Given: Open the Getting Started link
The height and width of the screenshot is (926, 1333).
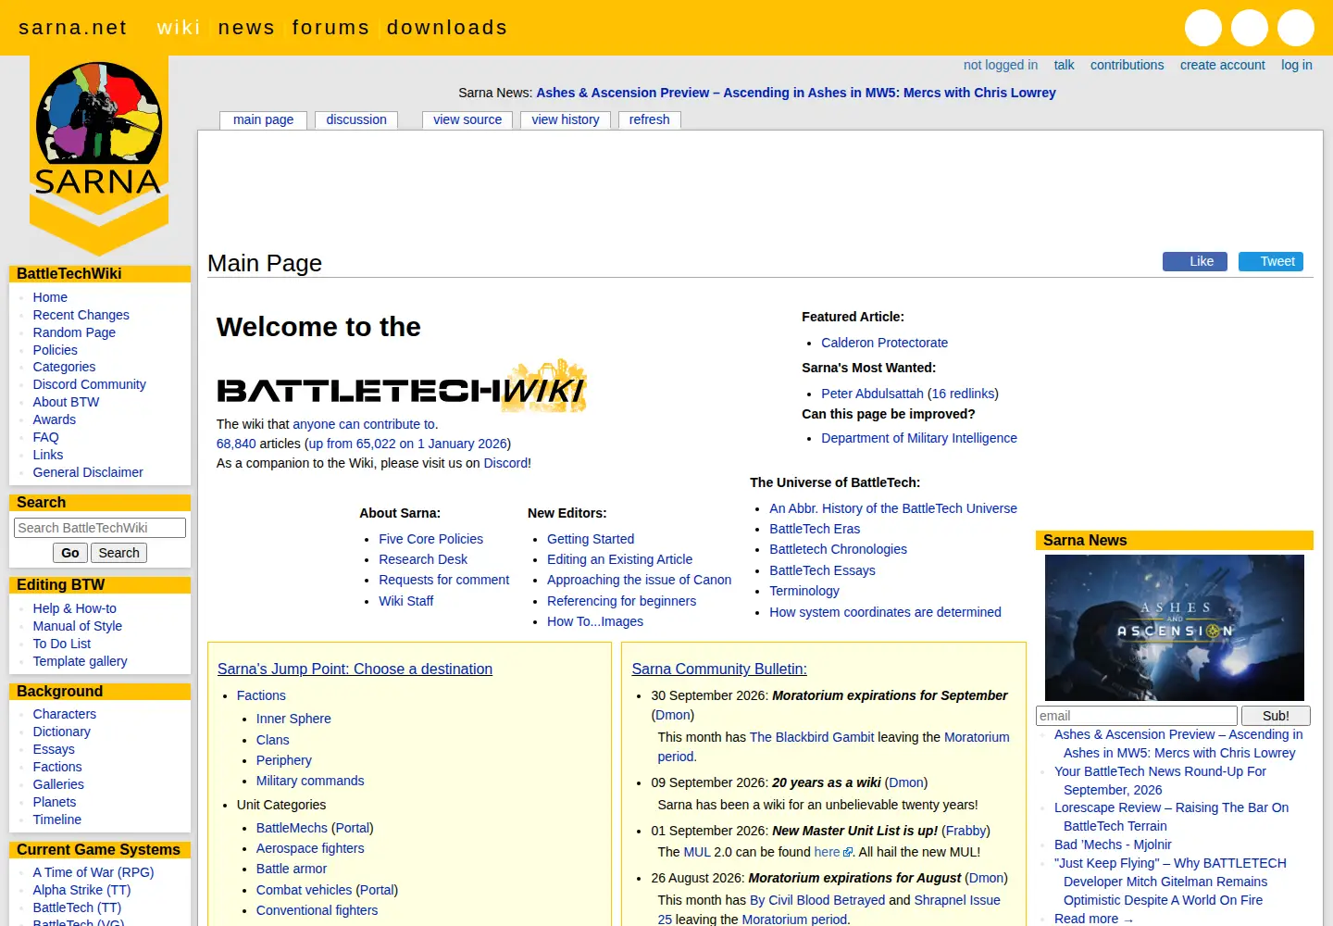Looking at the screenshot, I should click(x=591, y=539).
